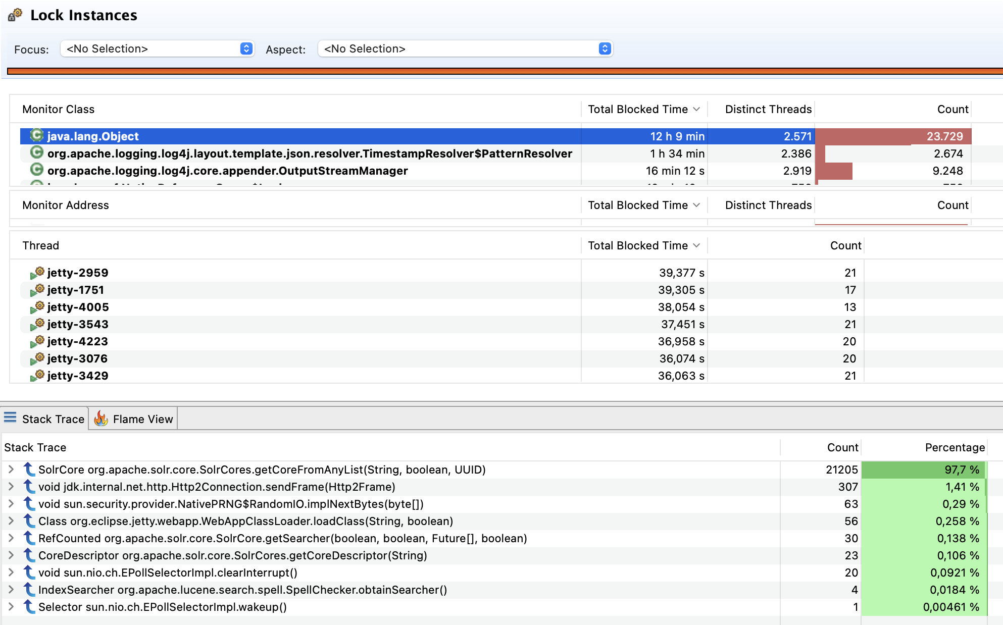Click the class icon beside OutputStreamManager
Screen dimensions: 1003x625
[36, 171]
